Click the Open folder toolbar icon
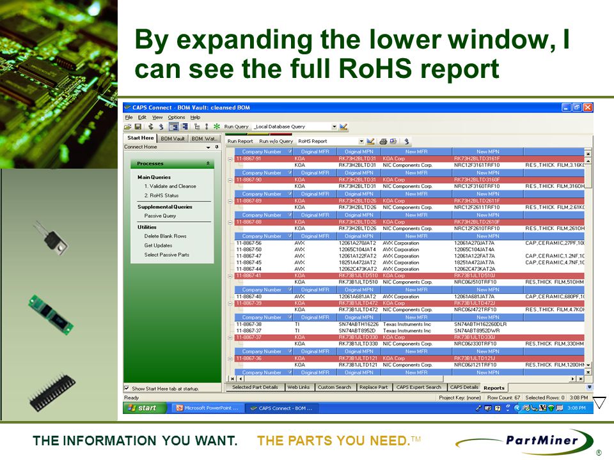 pyautogui.click(x=128, y=126)
